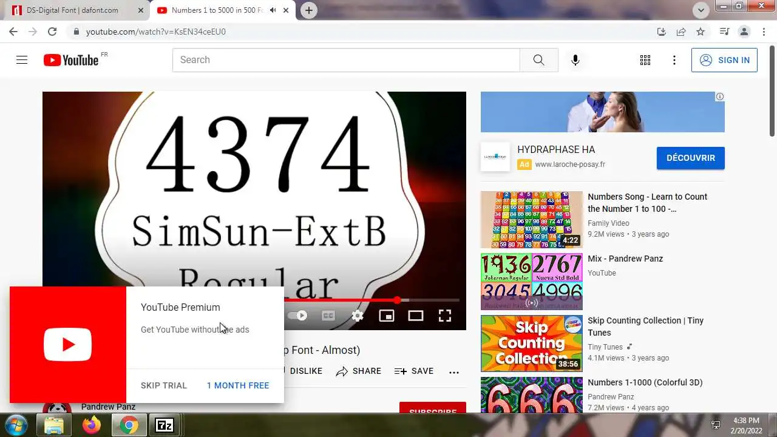
Task: Open YouTube settings three-dot menu
Action: 674,60
